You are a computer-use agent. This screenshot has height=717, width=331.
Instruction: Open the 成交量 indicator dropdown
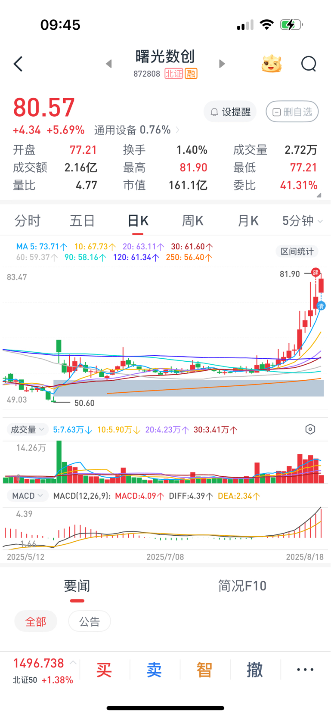click(27, 429)
